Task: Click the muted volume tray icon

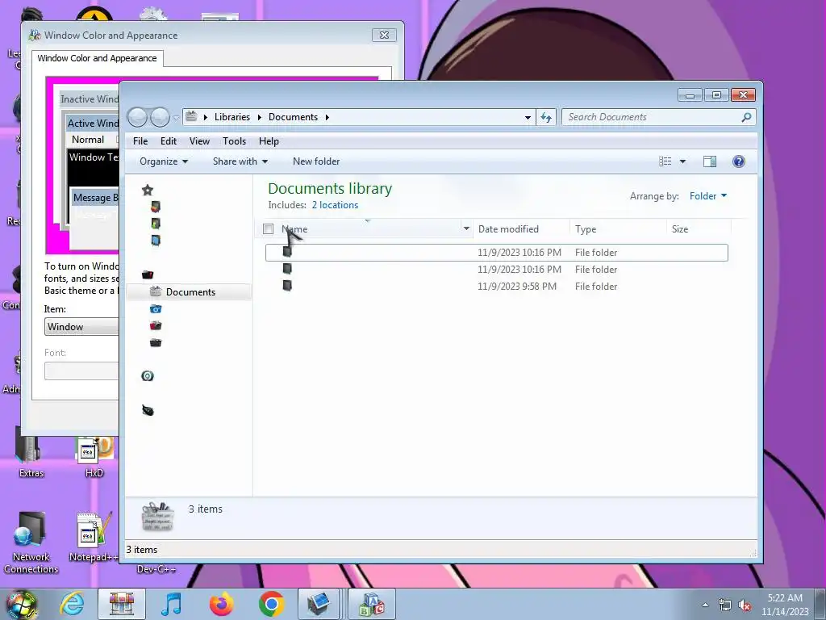Action: pos(745,605)
